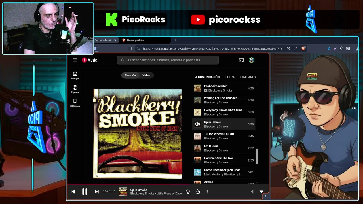363x204 pixels.
Task: Play Let It Burn from queue
Action: 224,148
